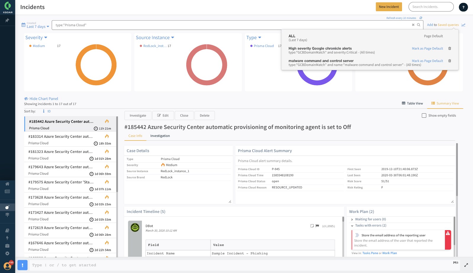Switch to the Investigation tab

coord(160,136)
